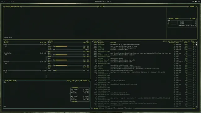
Task: Click the Command column header
Action: coord(113,43)
